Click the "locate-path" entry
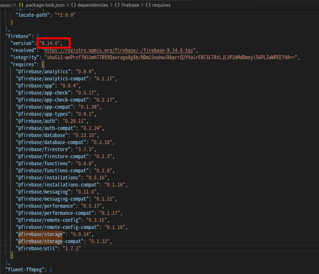319x274 pixels. pyautogui.click(x=32, y=15)
